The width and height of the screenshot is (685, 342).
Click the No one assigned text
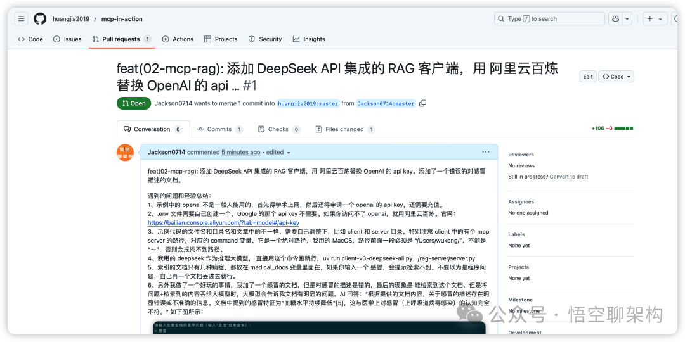(528, 212)
